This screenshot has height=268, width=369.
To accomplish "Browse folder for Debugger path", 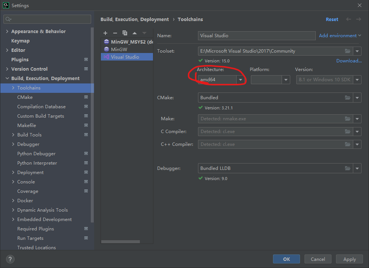I will (x=348, y=168).
